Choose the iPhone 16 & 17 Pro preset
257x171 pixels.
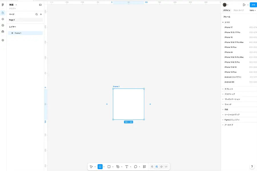point(239,32)
